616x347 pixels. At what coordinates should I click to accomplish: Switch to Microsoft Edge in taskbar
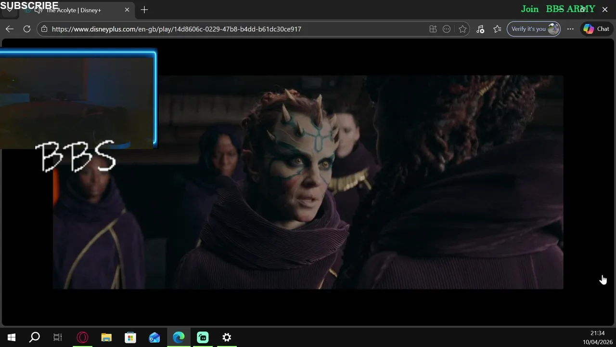click(x=179, y=337)
